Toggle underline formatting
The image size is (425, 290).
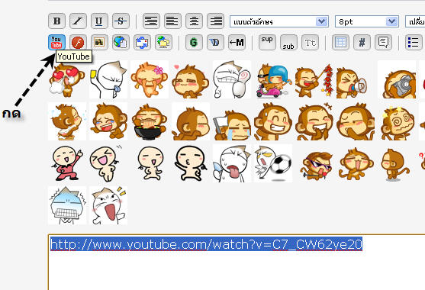[99, 21]
